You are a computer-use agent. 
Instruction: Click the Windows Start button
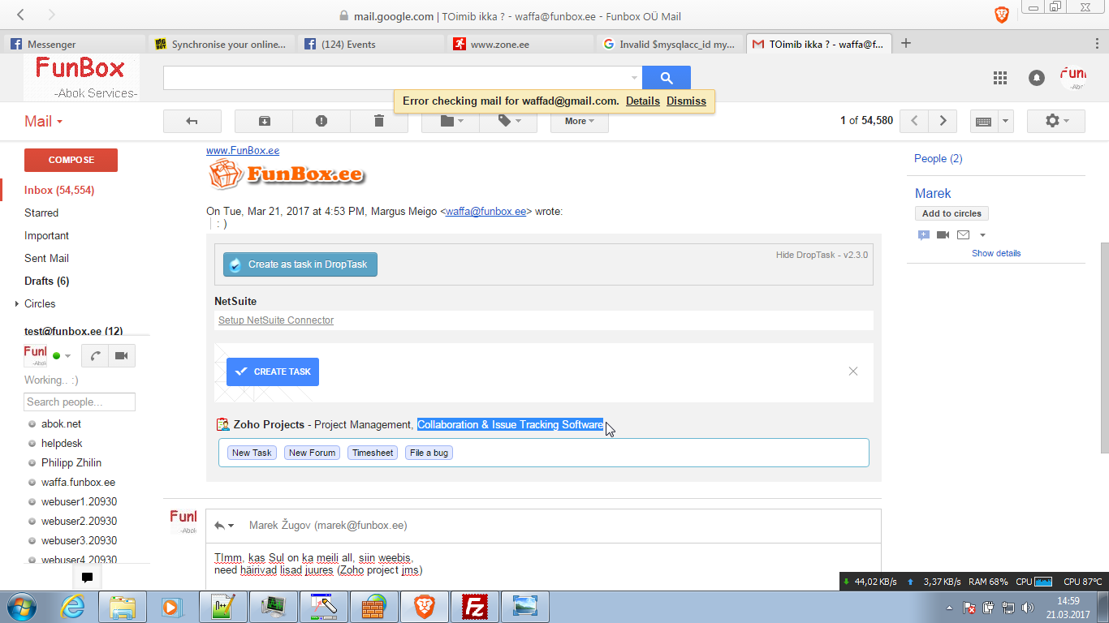[21, 606]
